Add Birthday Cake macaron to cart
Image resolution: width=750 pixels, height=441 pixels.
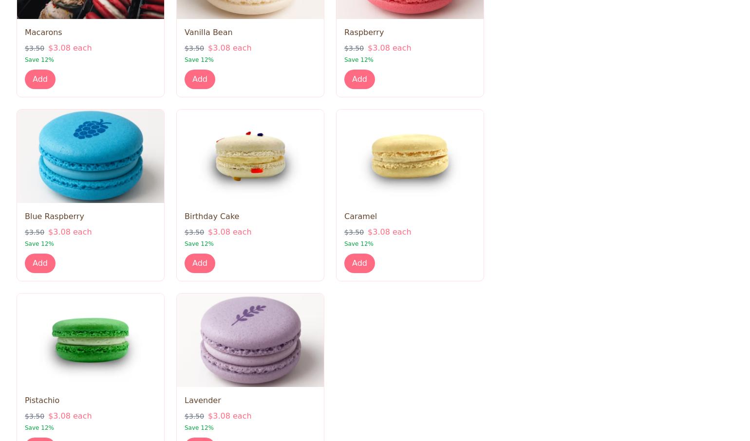pos(200,263)
